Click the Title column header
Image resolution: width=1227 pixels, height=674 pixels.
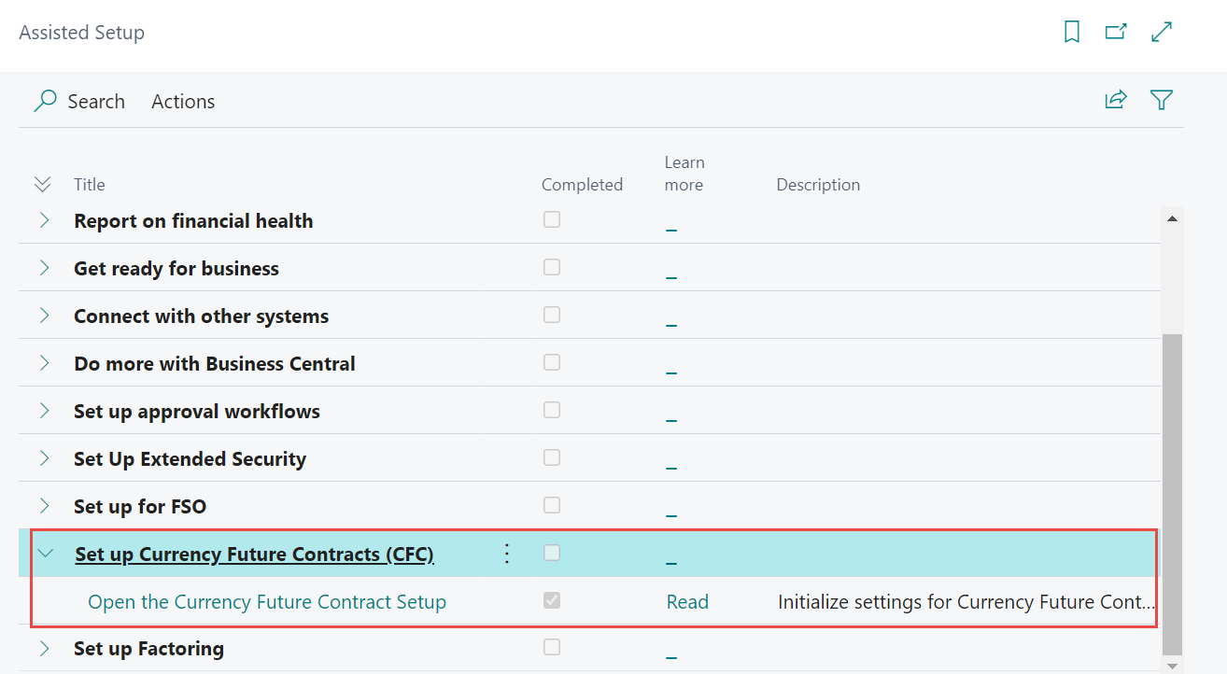(x=90, y=185)
